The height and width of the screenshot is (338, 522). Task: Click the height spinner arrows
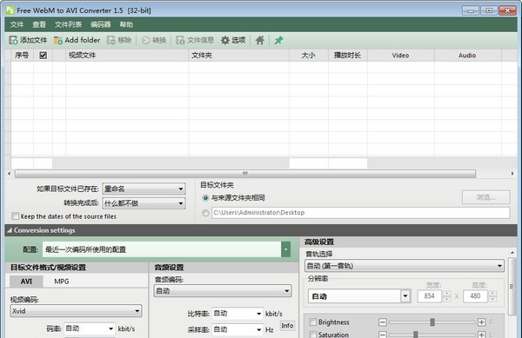pos(492,296)
